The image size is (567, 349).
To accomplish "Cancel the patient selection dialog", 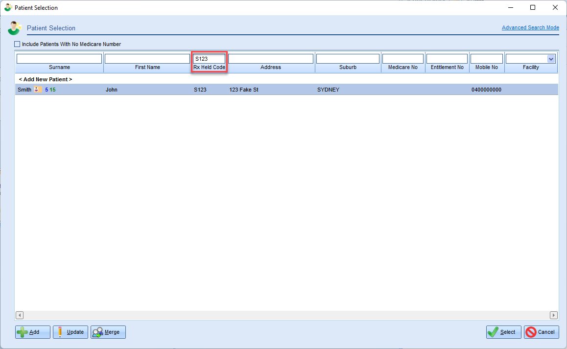I will click(x=541, y=332).
